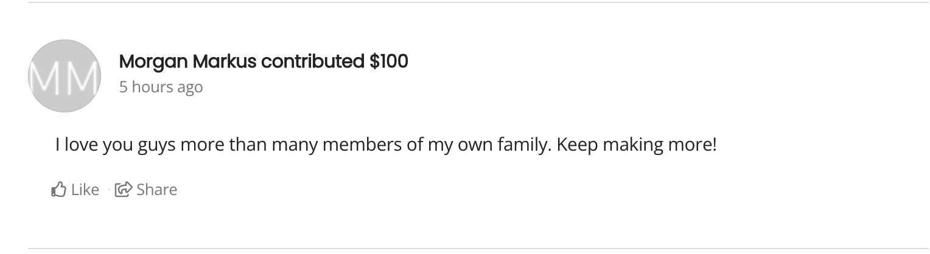Screen dimensions: 930x254
Task: Click the words "more than many" in the comment
Action: pos(245,146)
